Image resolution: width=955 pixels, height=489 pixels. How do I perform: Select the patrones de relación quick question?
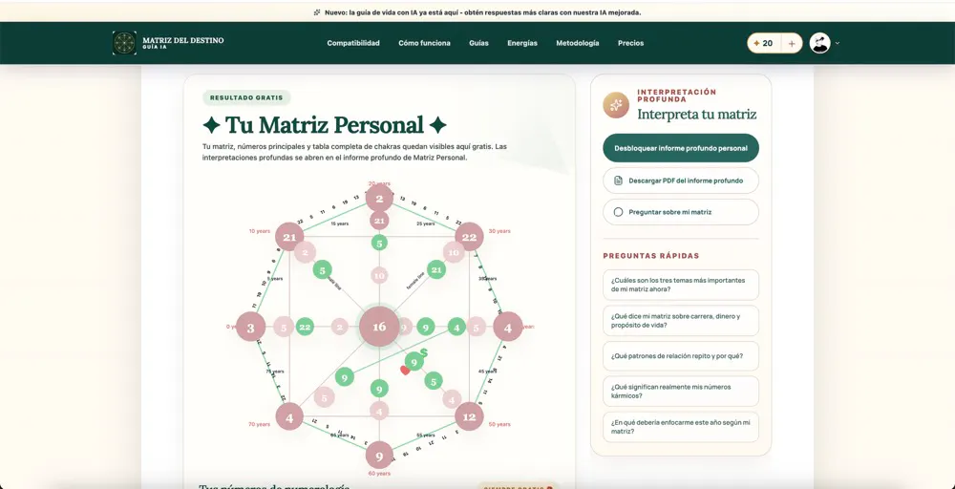pyautogui.click(x=680, y=355)
